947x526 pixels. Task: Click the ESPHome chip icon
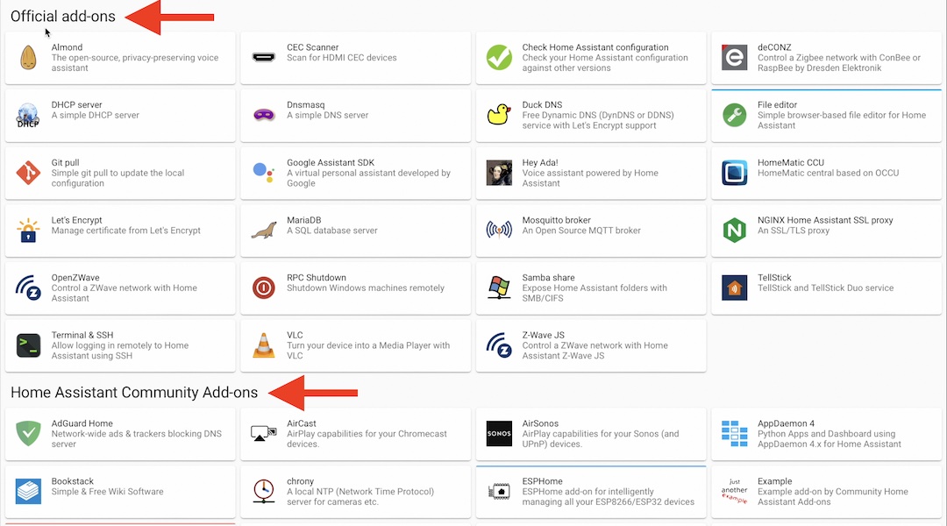coord(499,491)
